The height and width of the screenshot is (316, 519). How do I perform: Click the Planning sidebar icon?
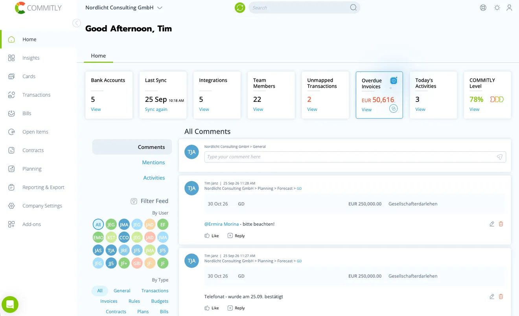11,169
